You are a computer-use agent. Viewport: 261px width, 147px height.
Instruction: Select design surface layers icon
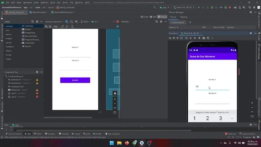pos(67,22)
